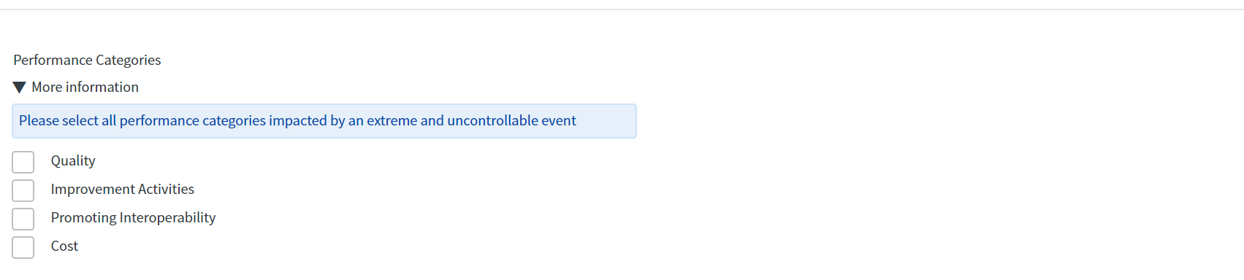Click the Cost option label
This screenshot has width=1244, height=280.
coord(64,246)
